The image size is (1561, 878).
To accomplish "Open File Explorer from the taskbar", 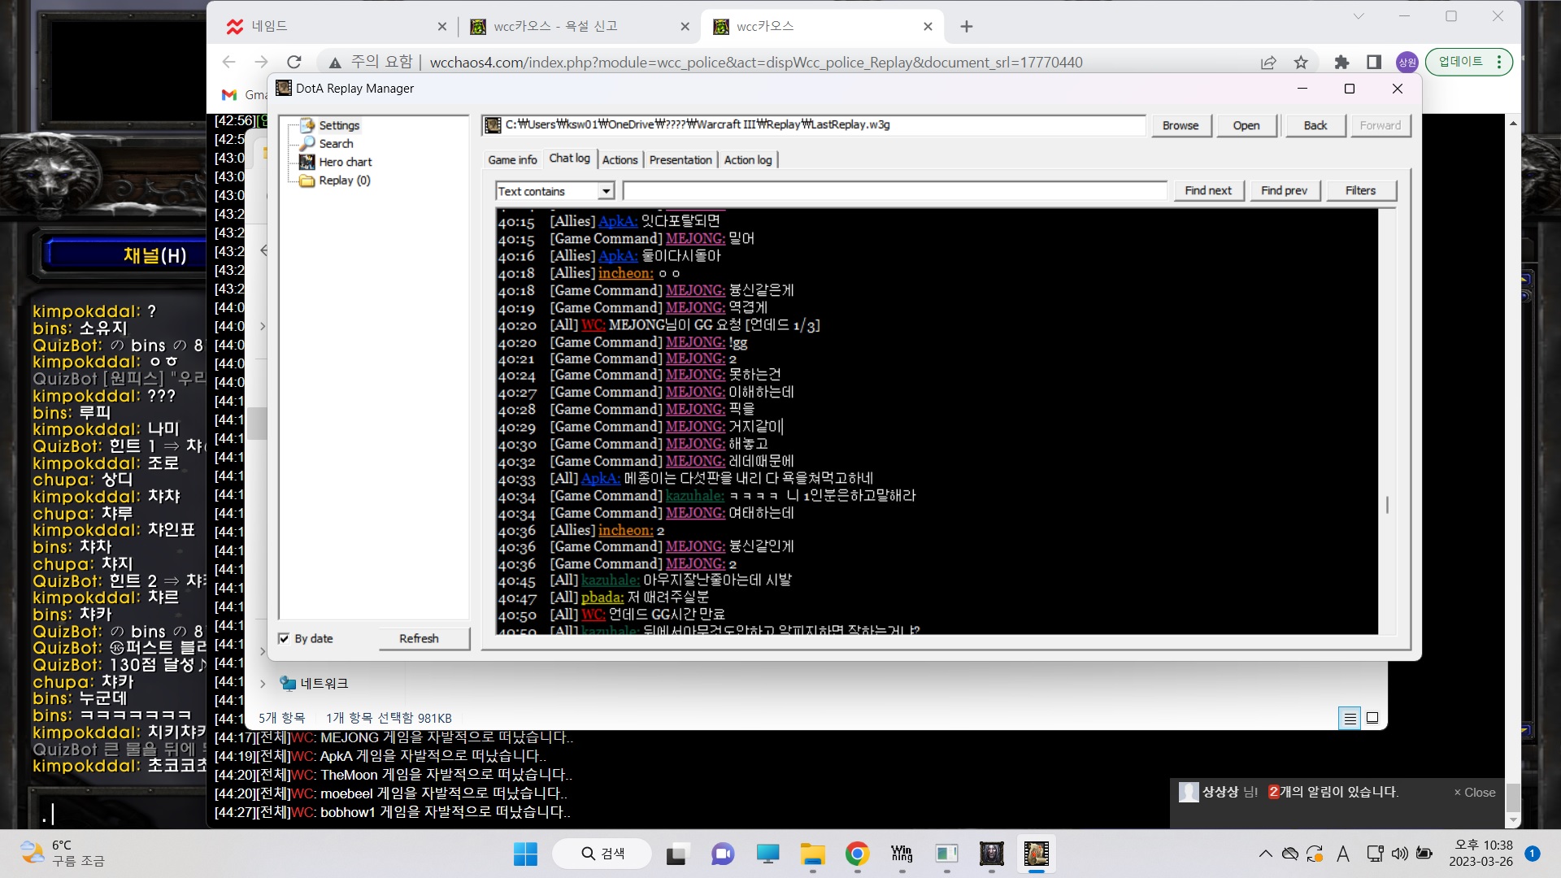I will click(x=812, y=854).
